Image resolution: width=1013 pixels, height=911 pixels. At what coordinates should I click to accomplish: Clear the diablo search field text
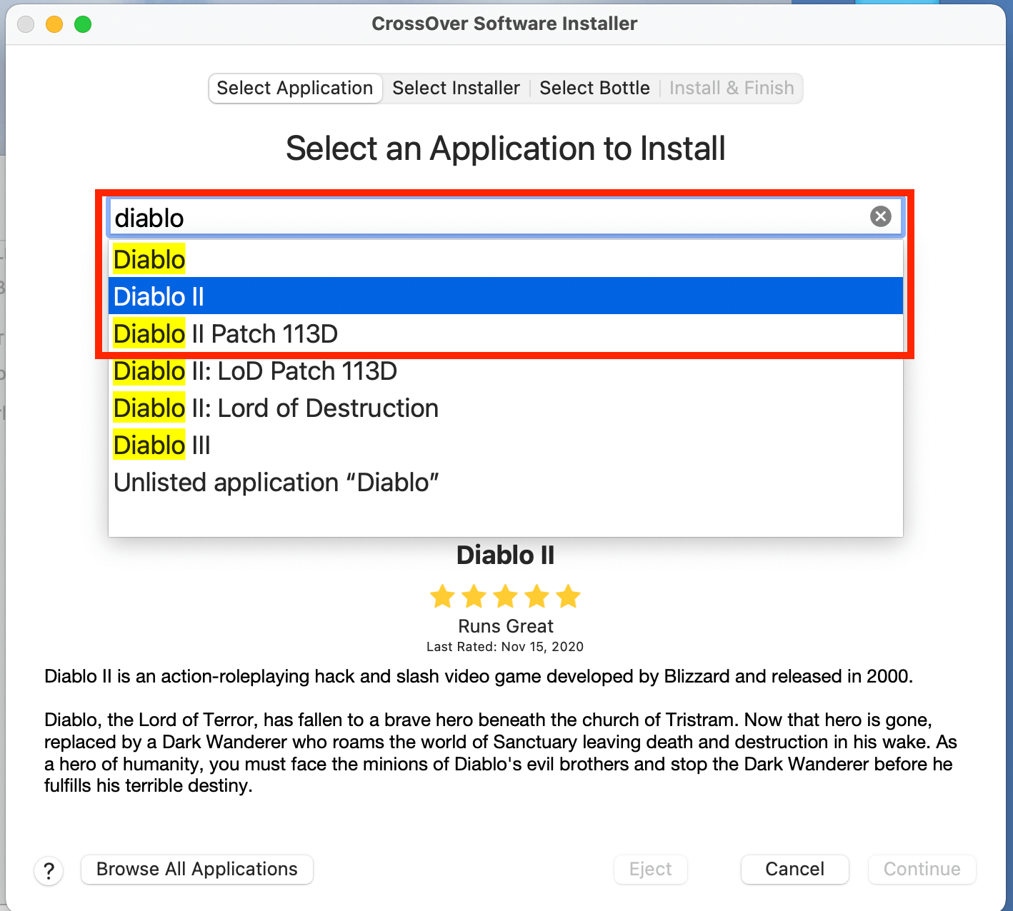click(x=880, y=216)
